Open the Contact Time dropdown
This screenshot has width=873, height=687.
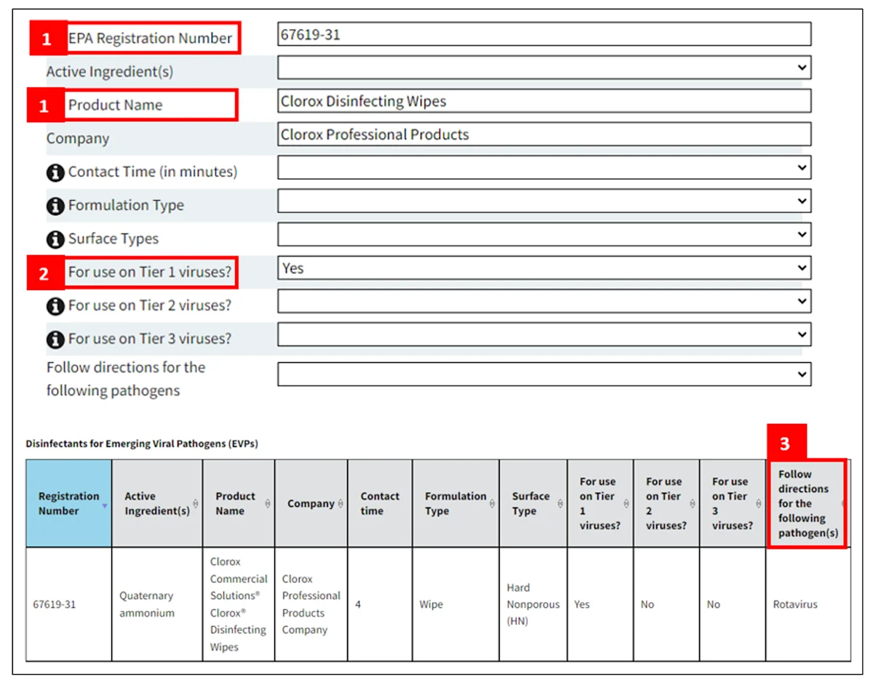[544, 168]
